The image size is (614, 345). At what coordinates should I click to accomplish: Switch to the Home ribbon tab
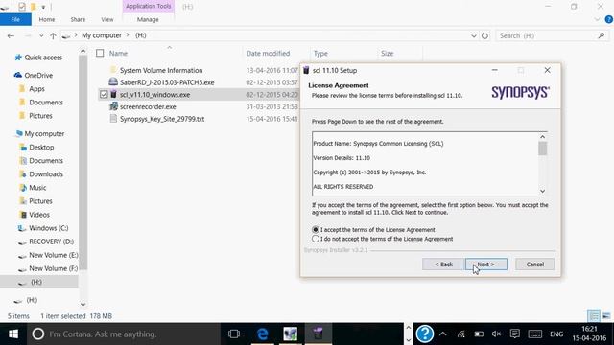click(47, 19)
